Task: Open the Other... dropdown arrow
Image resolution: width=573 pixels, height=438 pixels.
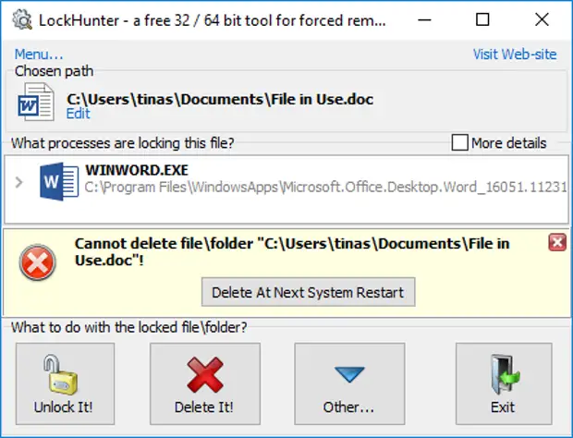Action: coord(349,374)
